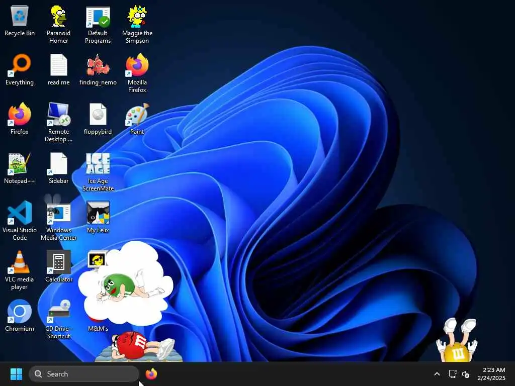
Task: Click the Calculator shortcut icon
Action: [58, 262]
